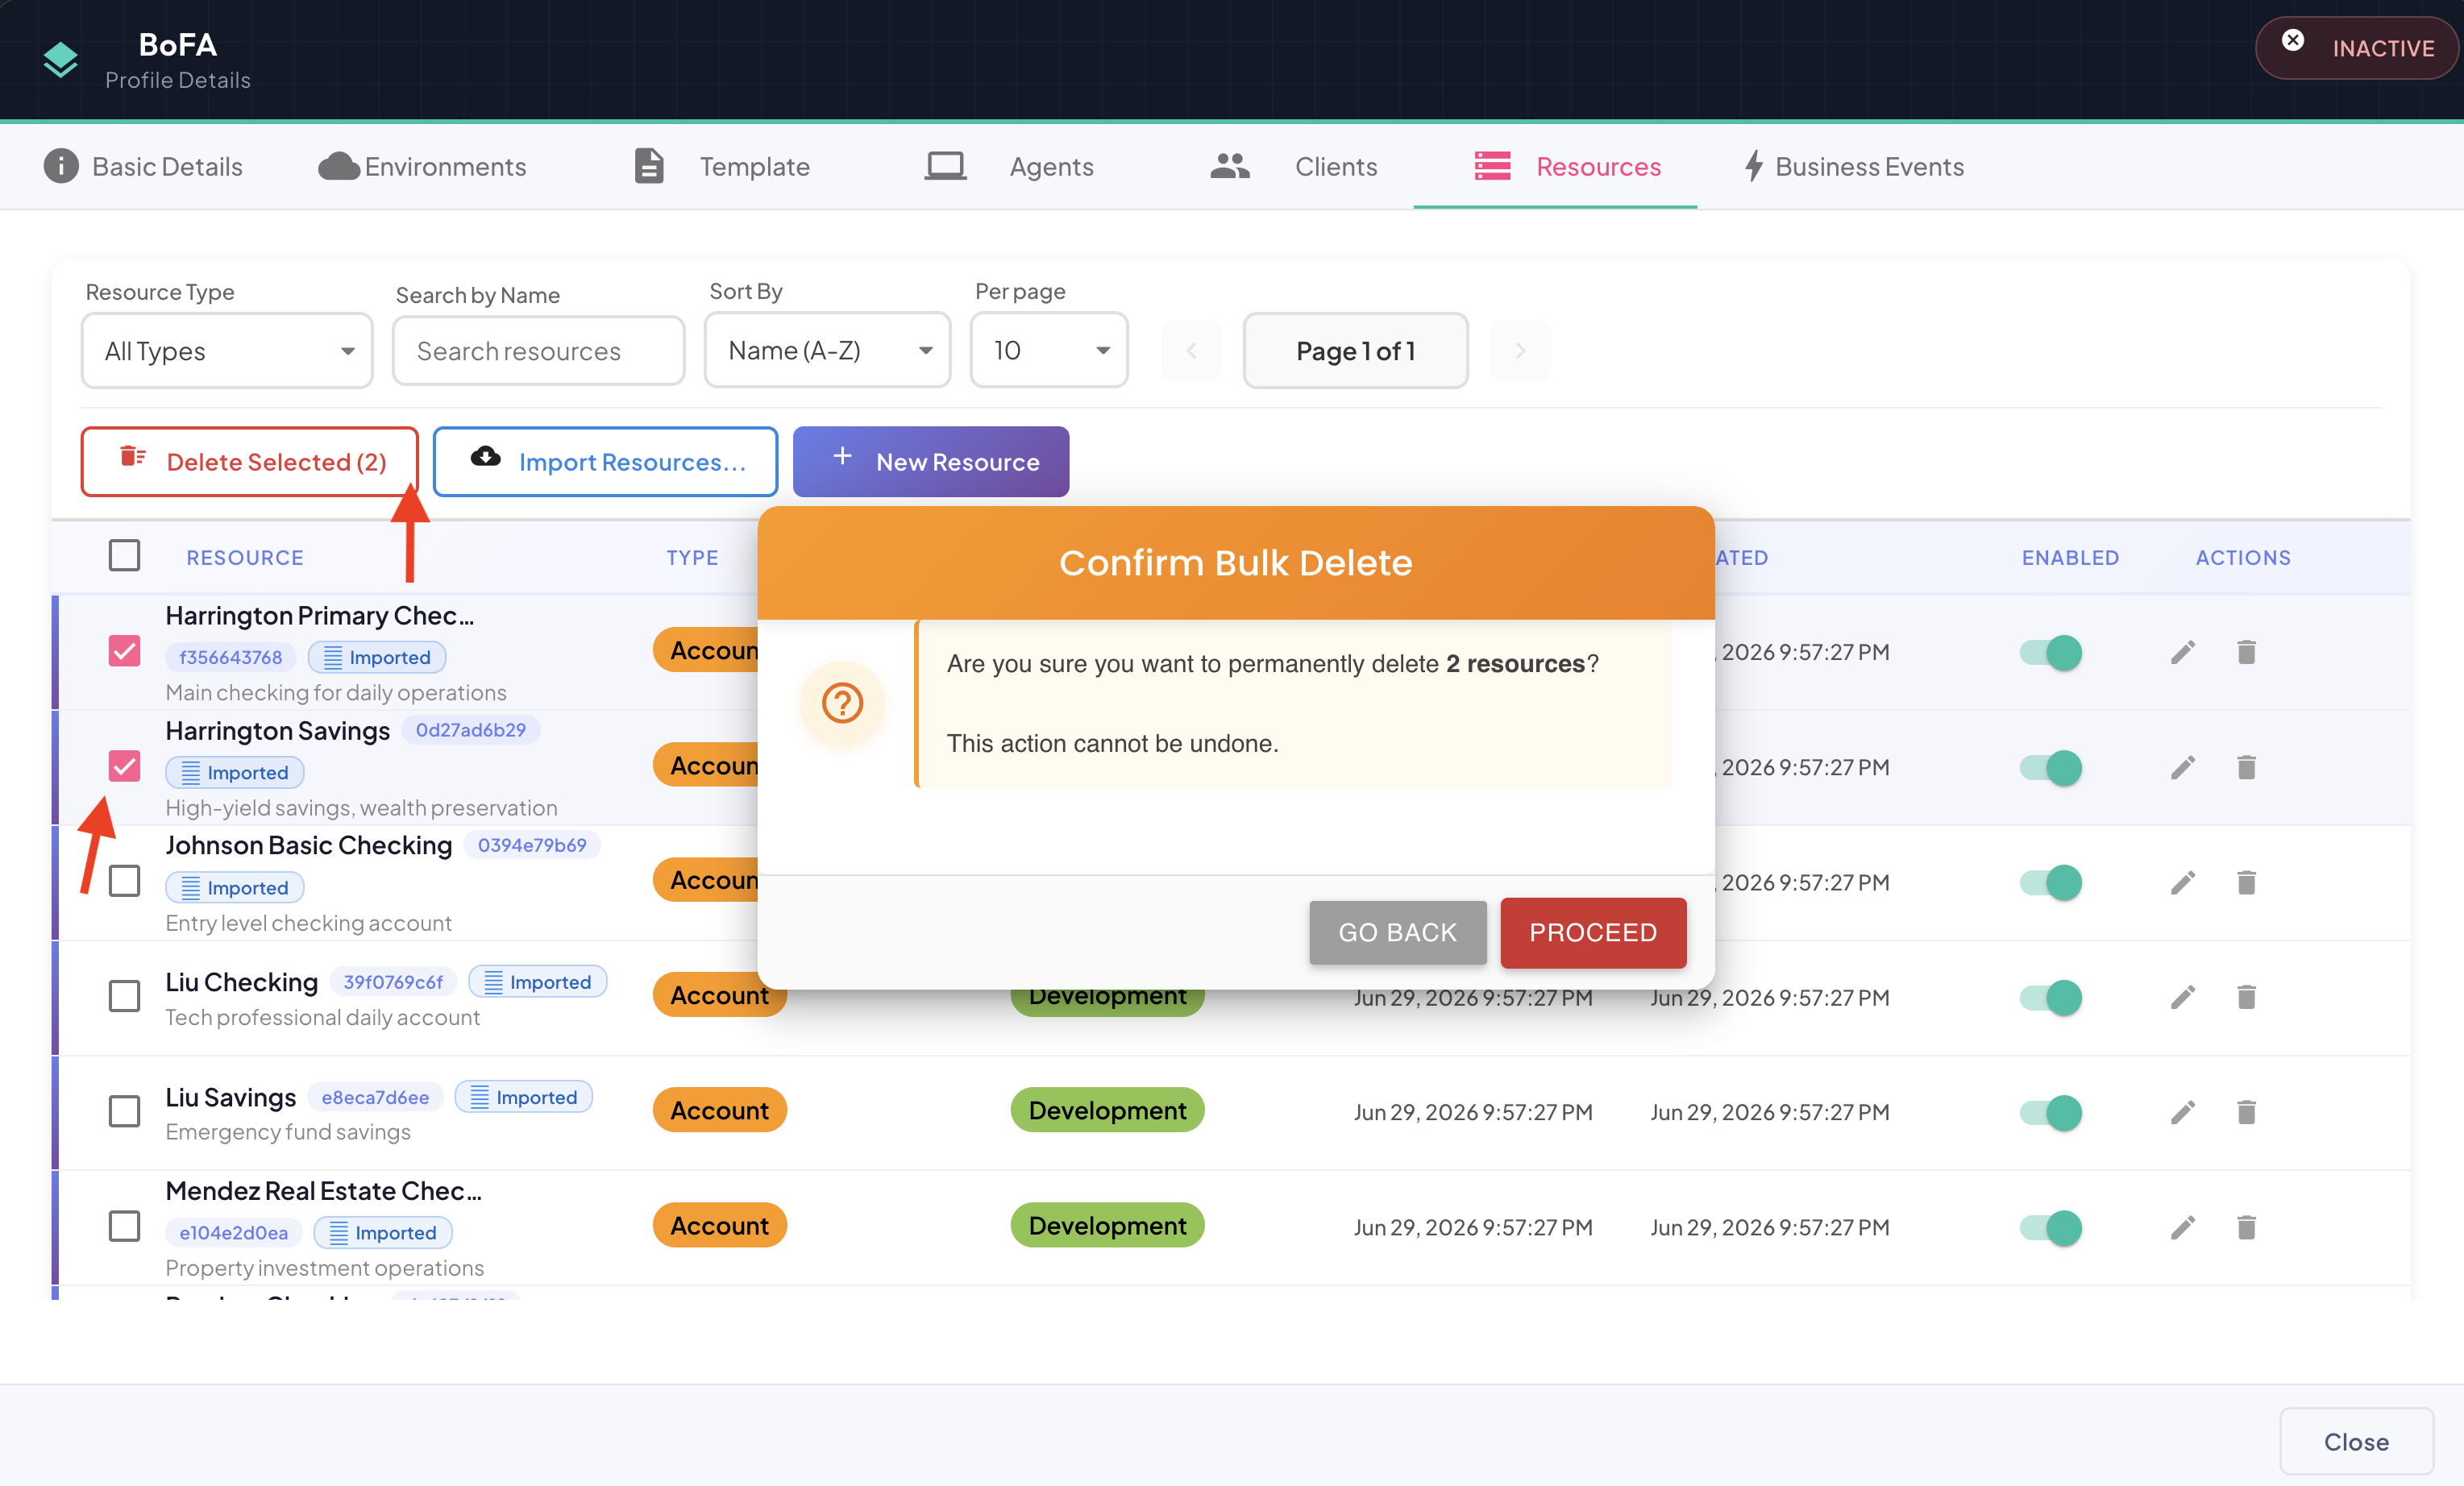Viewport: 2464px width, 1486px height.
Task: Check the Liu Savings row checkbox
Action: pos(124,1111)
